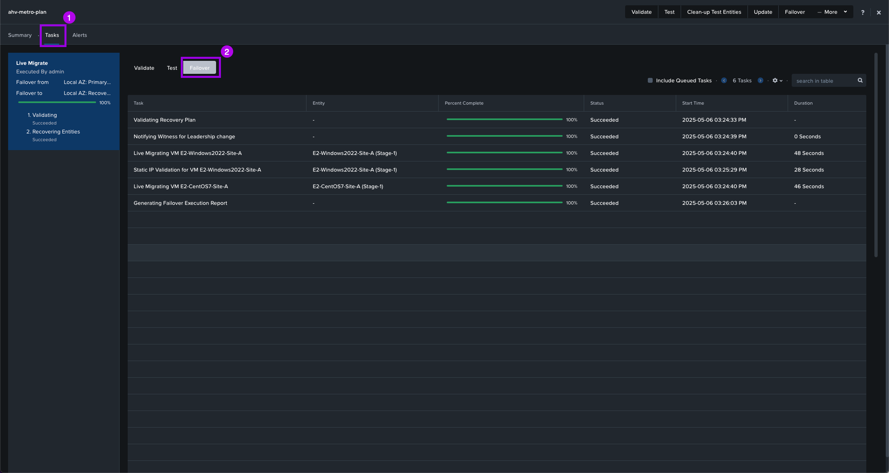Screen dimensions: 889x473
Task: Click start time 2025-05-06 03:26:03 PM
Action: pyautogui.click(x=714, y=203)
